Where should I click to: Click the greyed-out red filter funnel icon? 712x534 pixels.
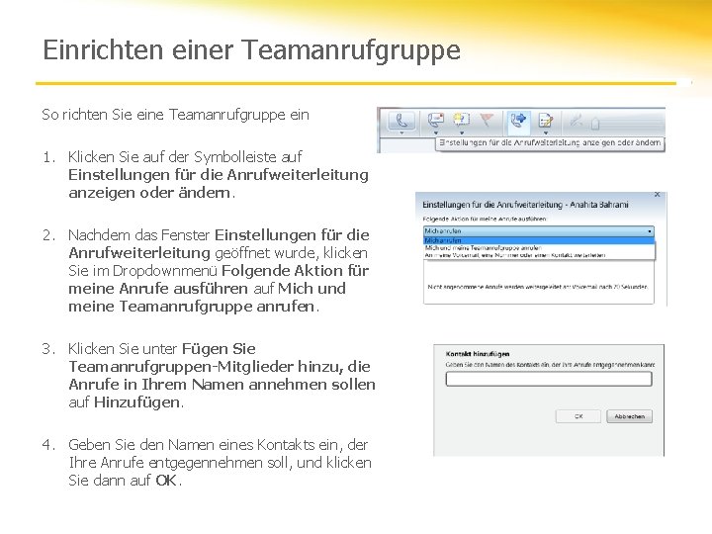click(487, 120)
